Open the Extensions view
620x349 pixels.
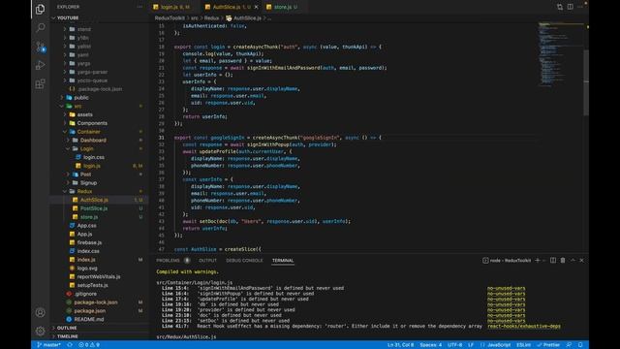coord(41,84)
